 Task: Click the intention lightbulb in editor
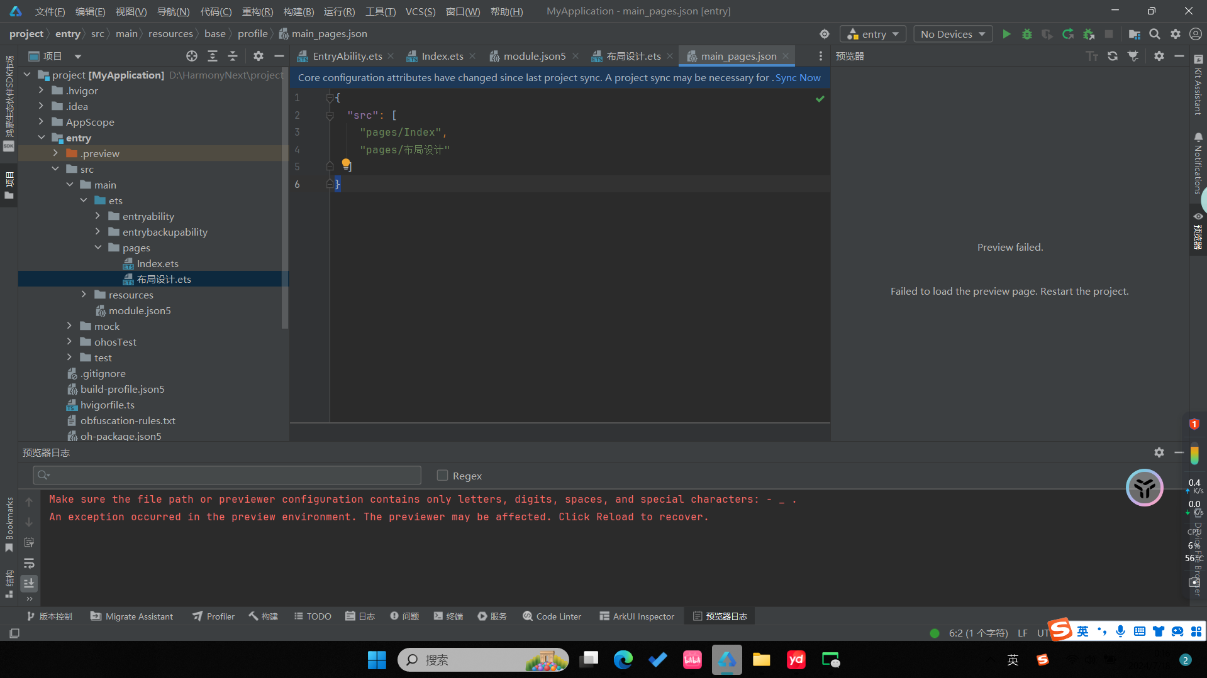(346, 163)
